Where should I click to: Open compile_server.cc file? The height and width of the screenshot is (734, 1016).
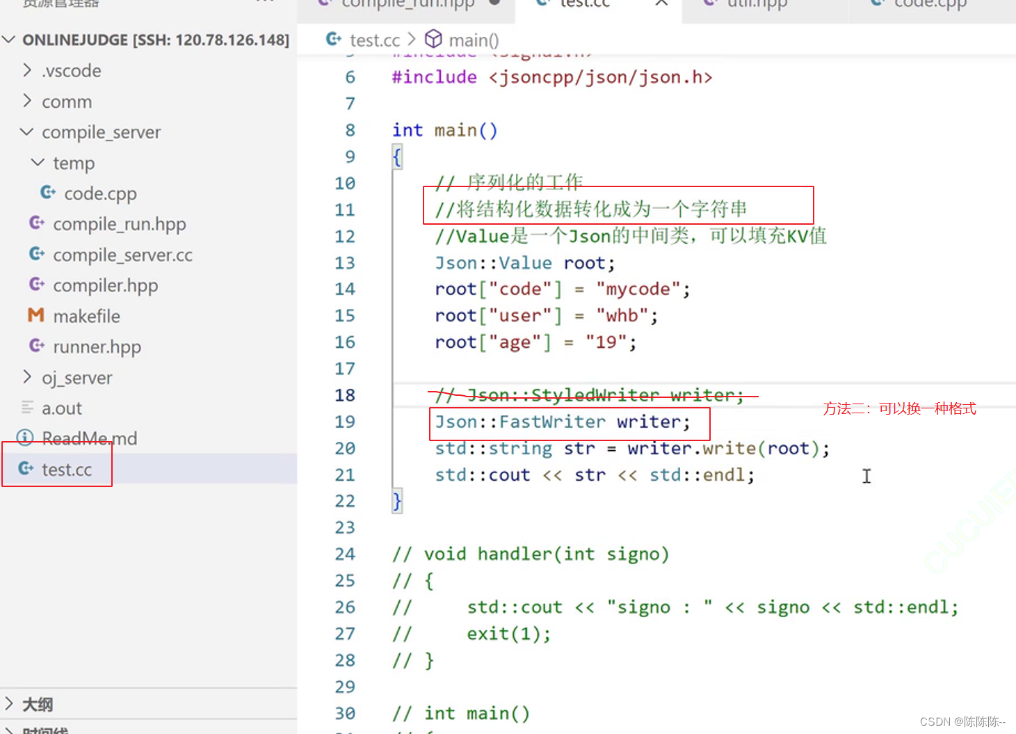tap(122, 255)
